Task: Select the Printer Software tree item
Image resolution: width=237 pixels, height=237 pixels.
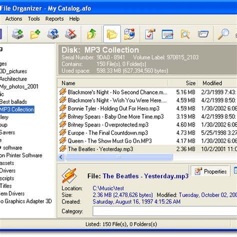Action: [21, 155]
